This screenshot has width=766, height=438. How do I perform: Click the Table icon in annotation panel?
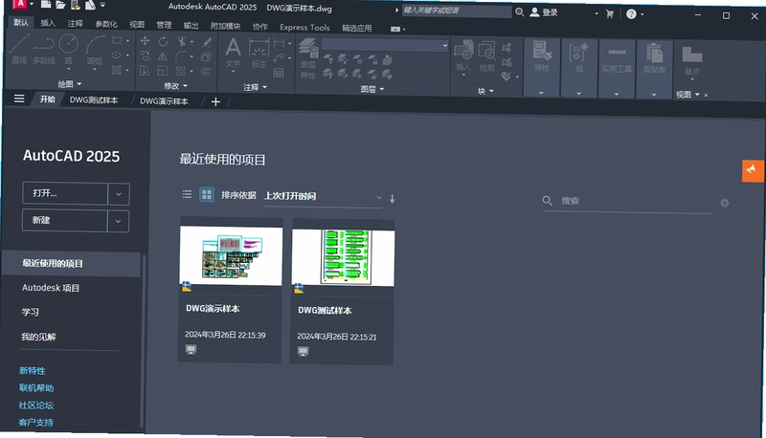point(279,74)
